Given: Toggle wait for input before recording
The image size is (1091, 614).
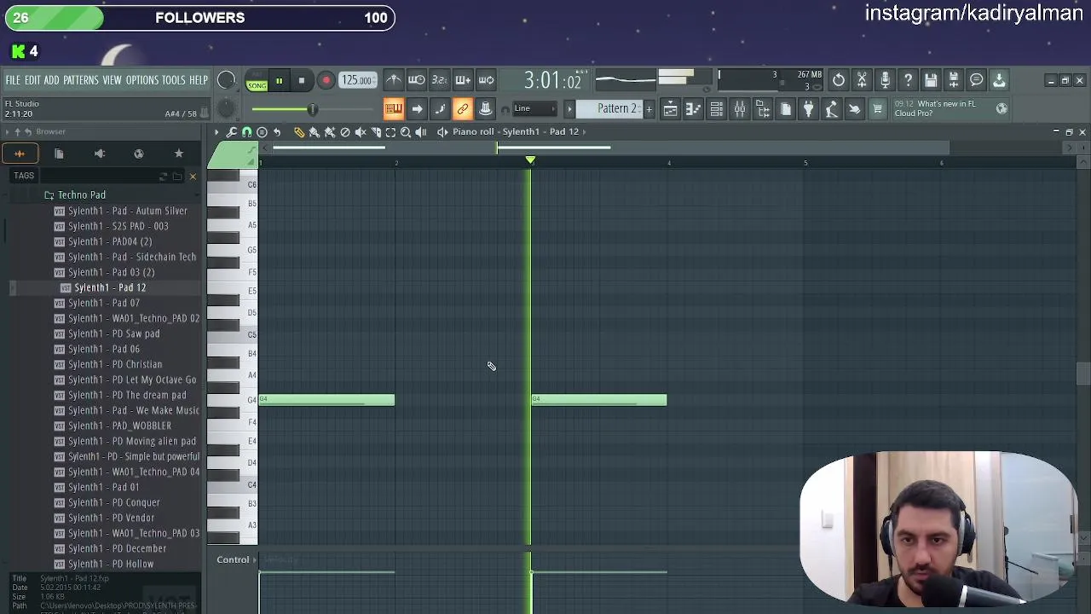Looking at the screenshot, I should 416,80.
